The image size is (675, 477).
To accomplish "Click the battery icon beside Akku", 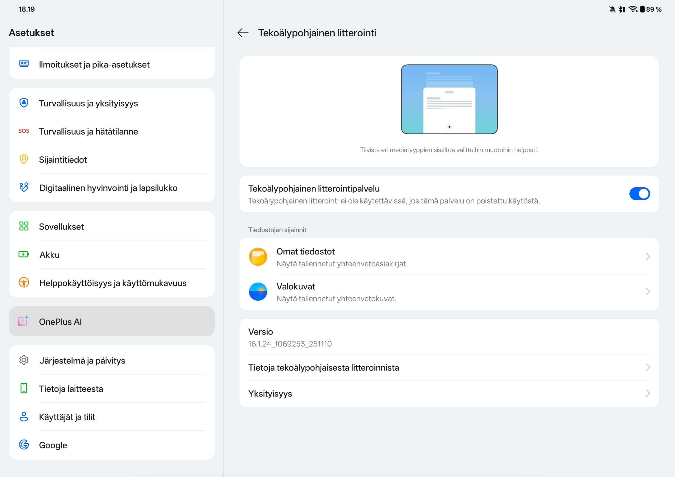I will (24, 255).
